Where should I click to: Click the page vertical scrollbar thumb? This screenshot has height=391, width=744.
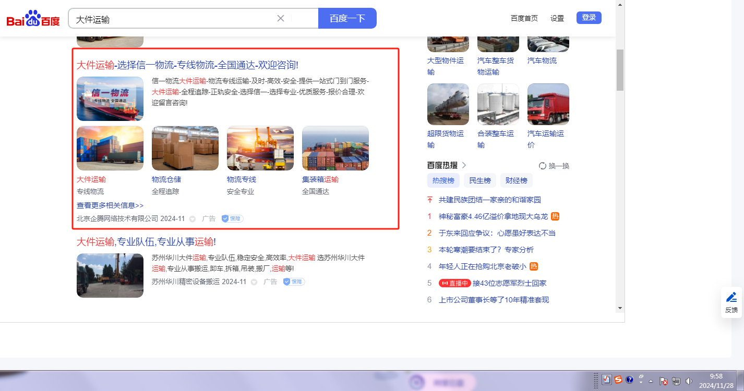(x=620, y=70)
